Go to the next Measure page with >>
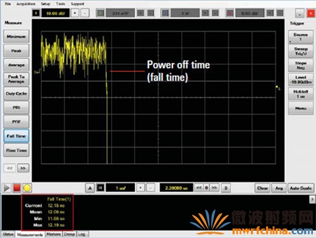Screen dimensions: 316x238 [23, 168]
